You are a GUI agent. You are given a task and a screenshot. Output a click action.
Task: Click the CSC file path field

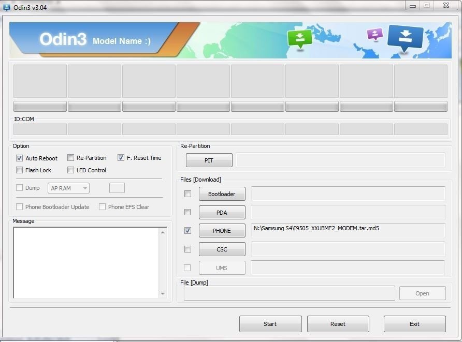348,249
